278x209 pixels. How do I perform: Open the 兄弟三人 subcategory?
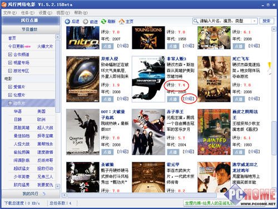click(45, 176)
